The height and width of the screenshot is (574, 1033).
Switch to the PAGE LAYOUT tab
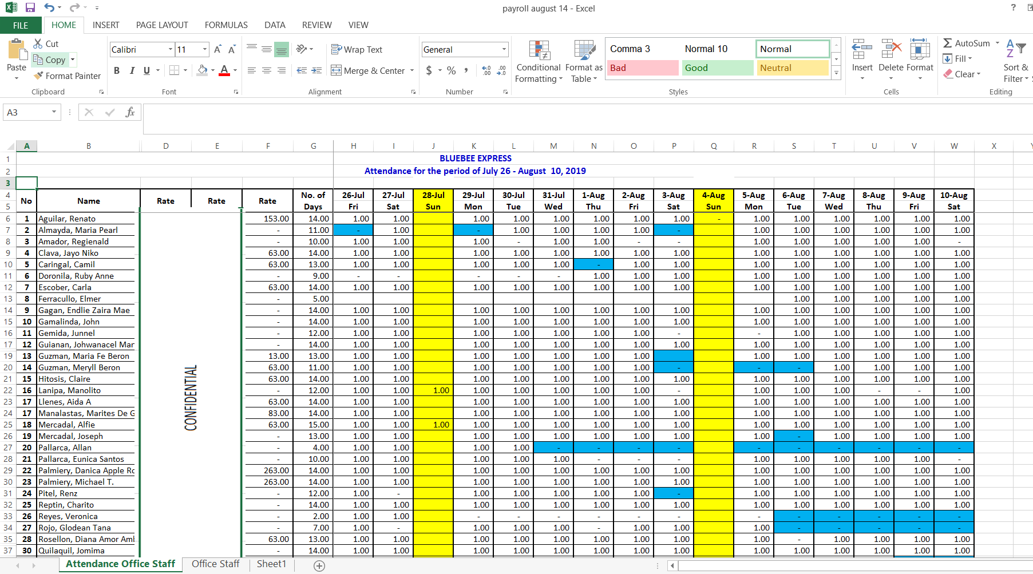click(x=162, y=25)
